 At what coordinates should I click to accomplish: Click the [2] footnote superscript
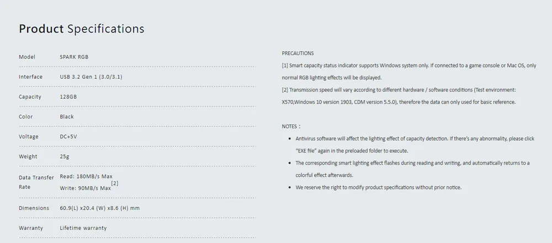pyautogui.click(x=115, y=183)
